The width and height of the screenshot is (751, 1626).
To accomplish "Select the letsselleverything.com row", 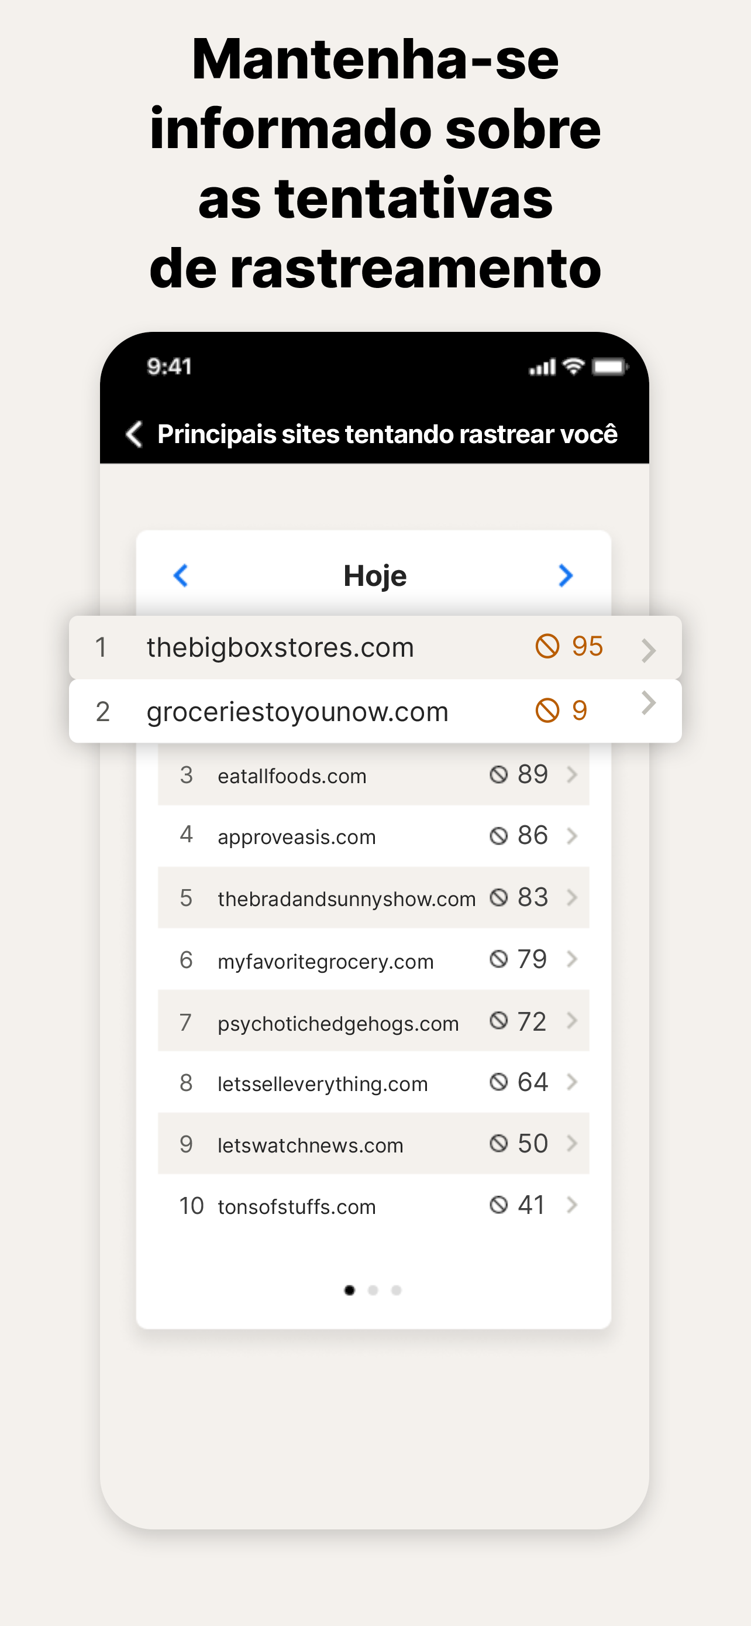I will pyautogui.click(x=373, y=1082).
